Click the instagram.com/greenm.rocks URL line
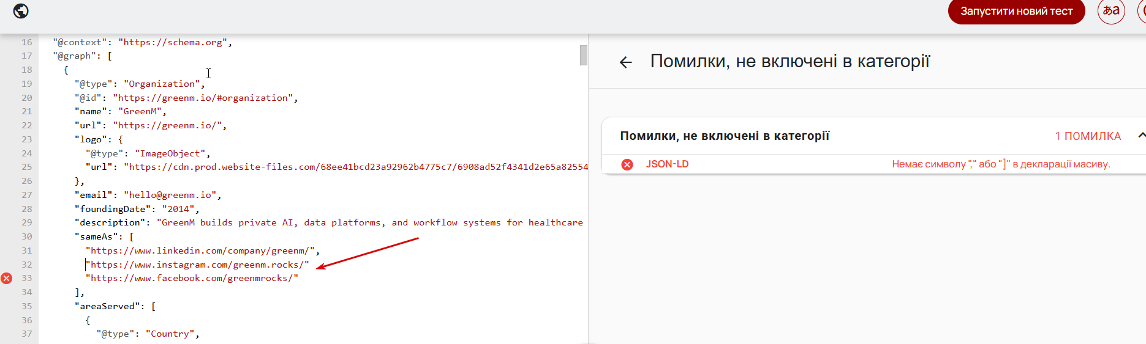The image size is (1146, 344). pyautogui.click(x=197, y=265)
